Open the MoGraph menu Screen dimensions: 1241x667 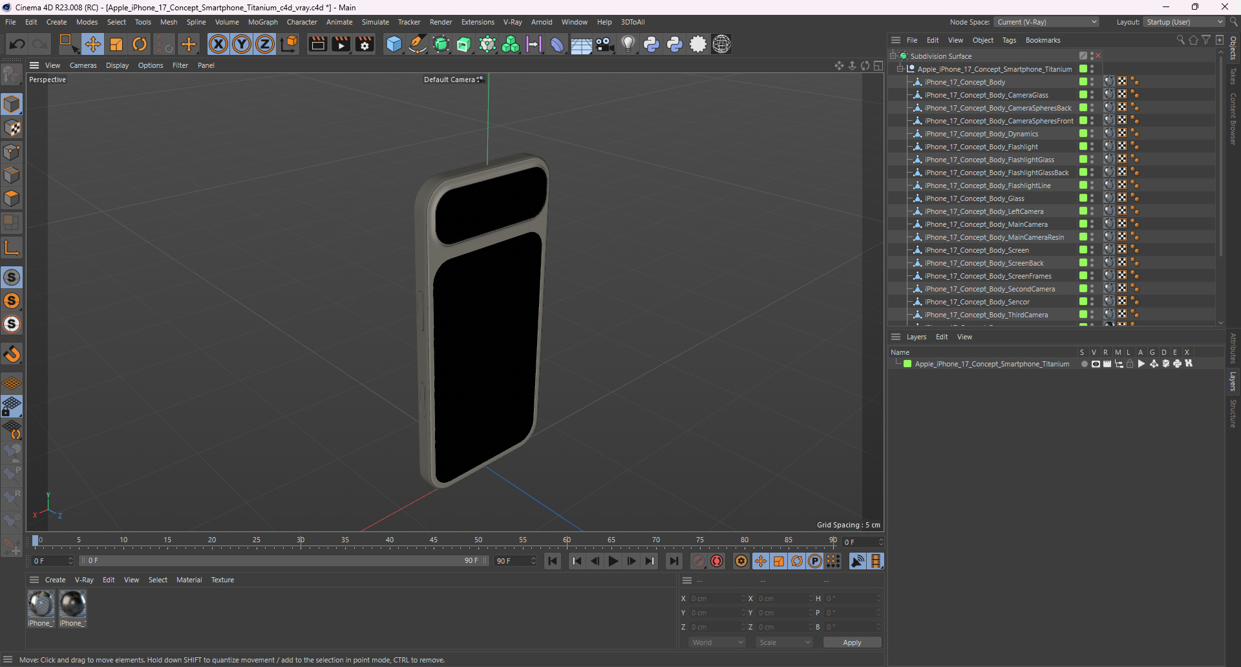point(263,22)
